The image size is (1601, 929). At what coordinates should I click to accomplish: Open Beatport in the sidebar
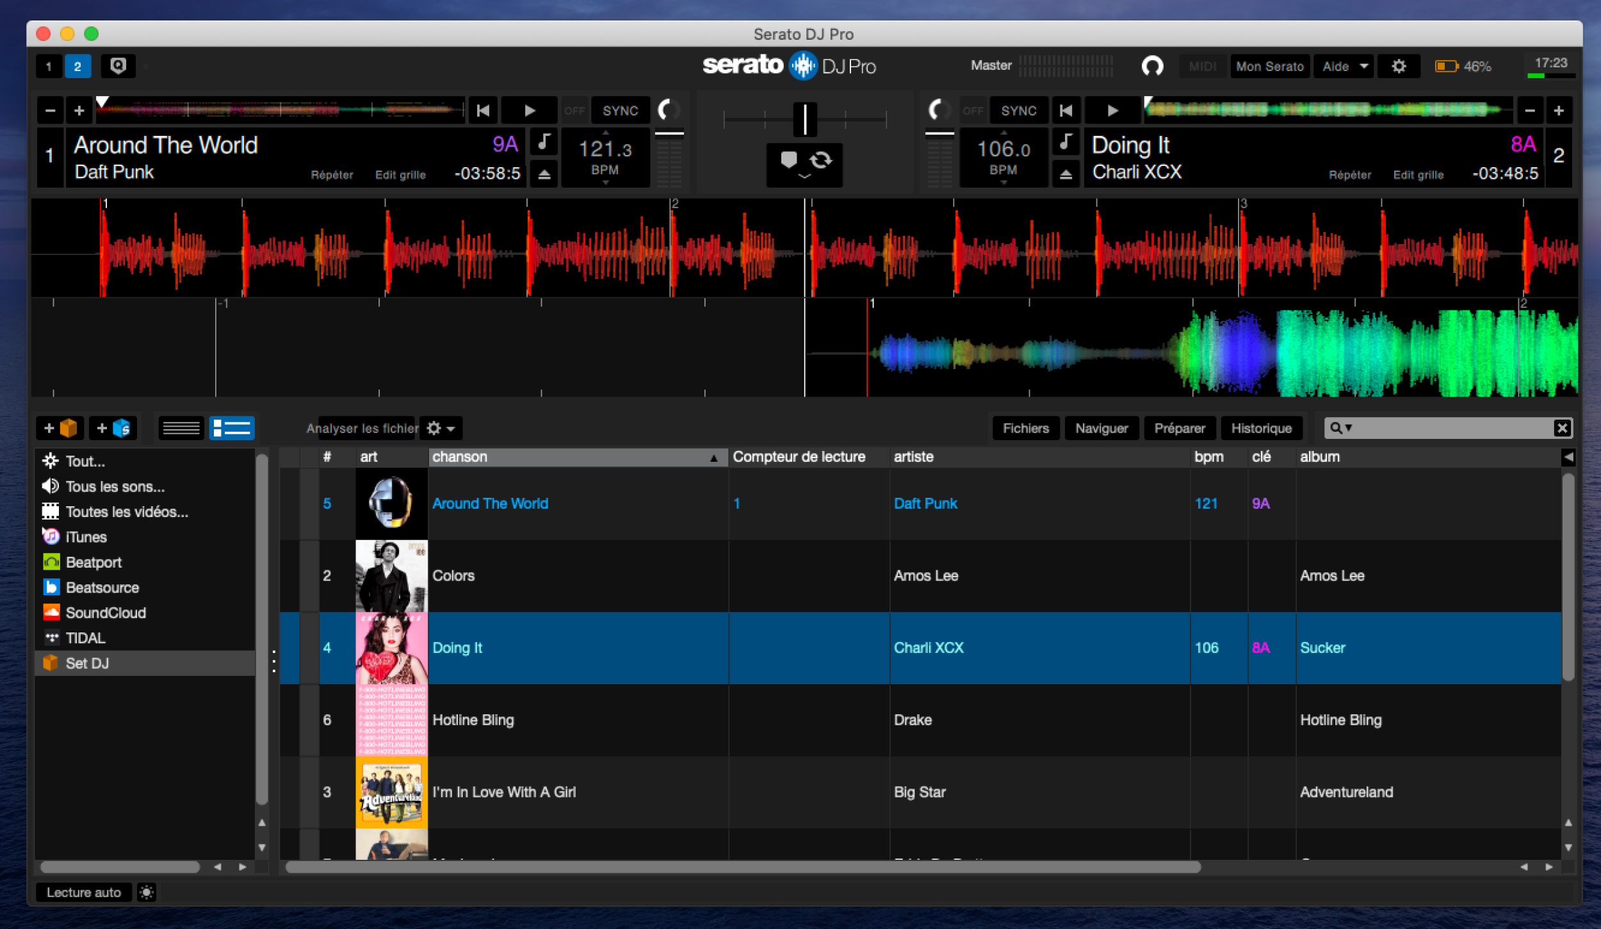point(93,562)
